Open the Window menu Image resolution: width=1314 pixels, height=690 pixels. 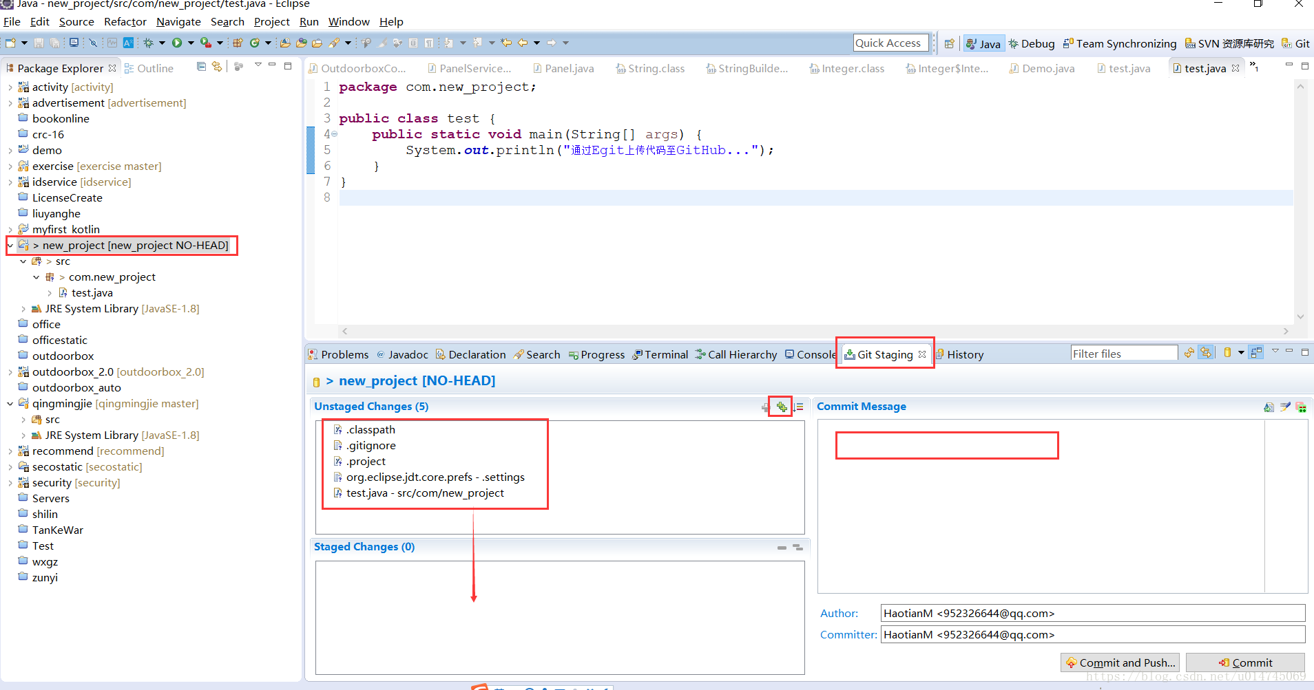pyautogui.click(x=348, y=22)
